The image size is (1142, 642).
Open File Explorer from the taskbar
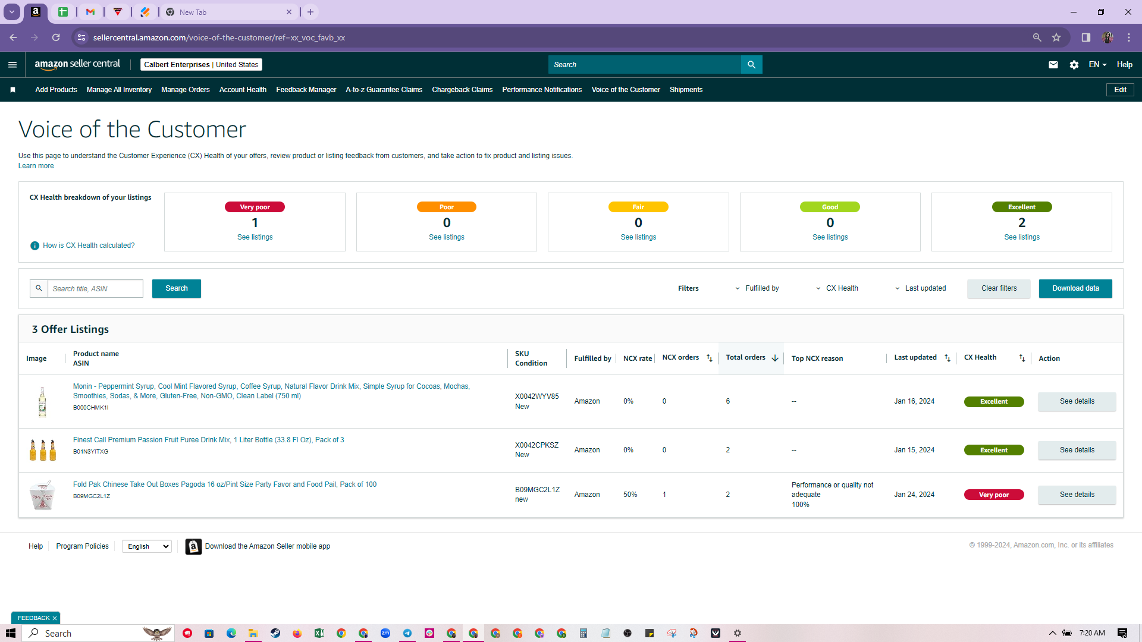coord(253,633)
